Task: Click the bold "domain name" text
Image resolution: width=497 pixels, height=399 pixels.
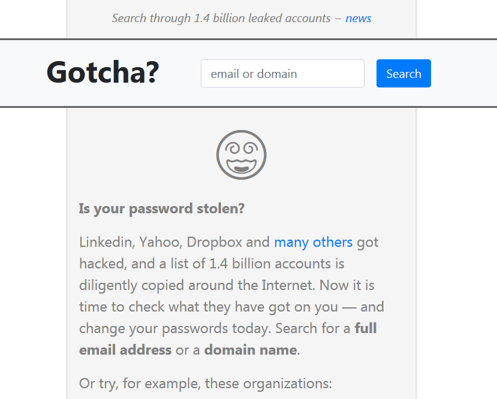Action: [x=250, y=350]
